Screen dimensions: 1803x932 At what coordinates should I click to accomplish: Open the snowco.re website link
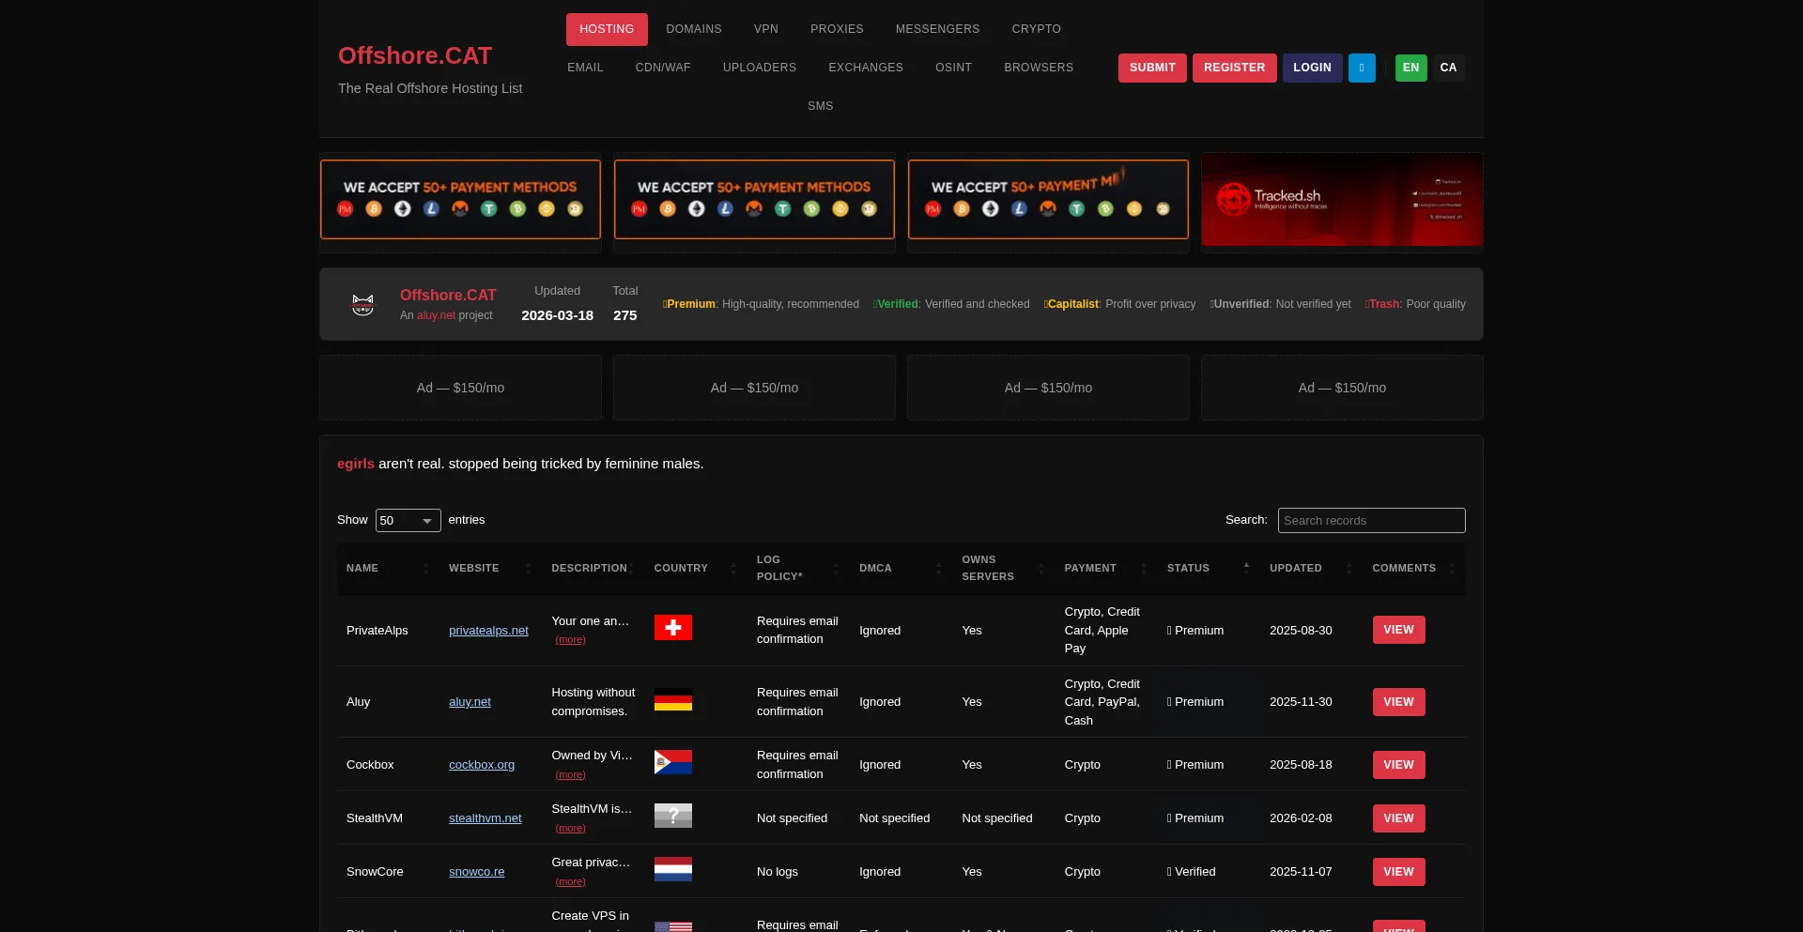coord(476,872)
